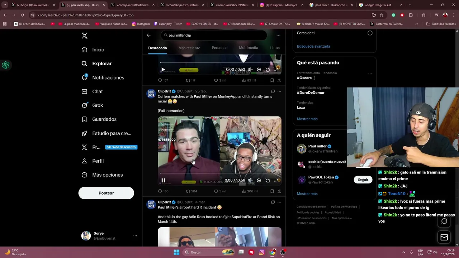The height and width of the screenshot is (258, 459).
Task: Reload the page in Chrome toolbar
Action: (22, 15)
